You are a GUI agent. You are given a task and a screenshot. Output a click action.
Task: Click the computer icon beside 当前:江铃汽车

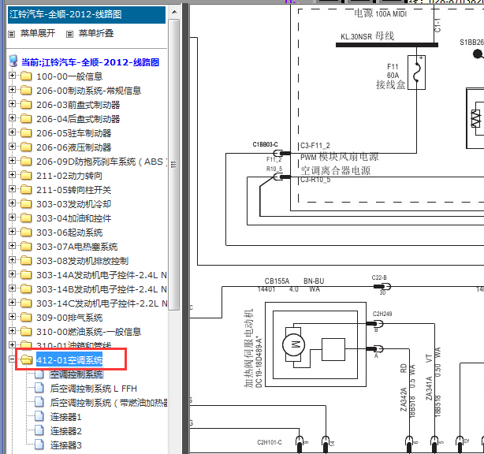pyautogui.click(x=13, y=61)
